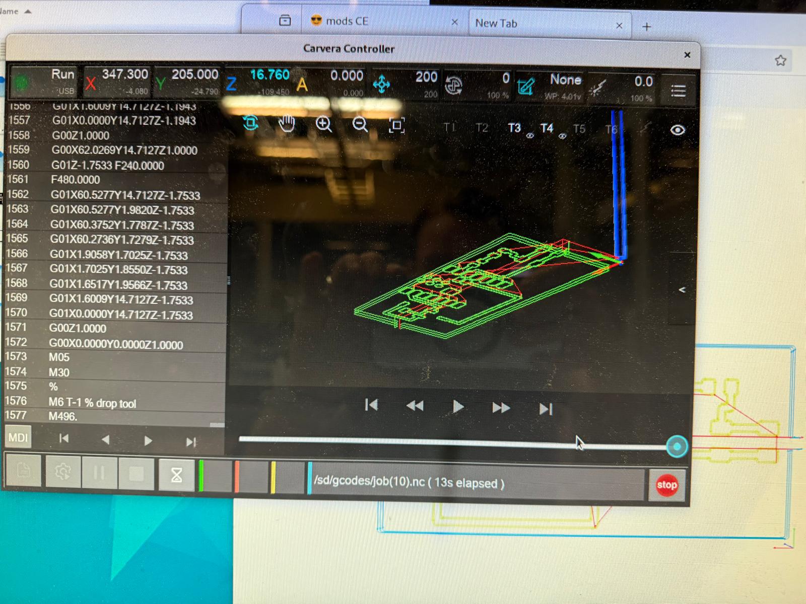Select the pan hand tool

[x=287, y=123]
